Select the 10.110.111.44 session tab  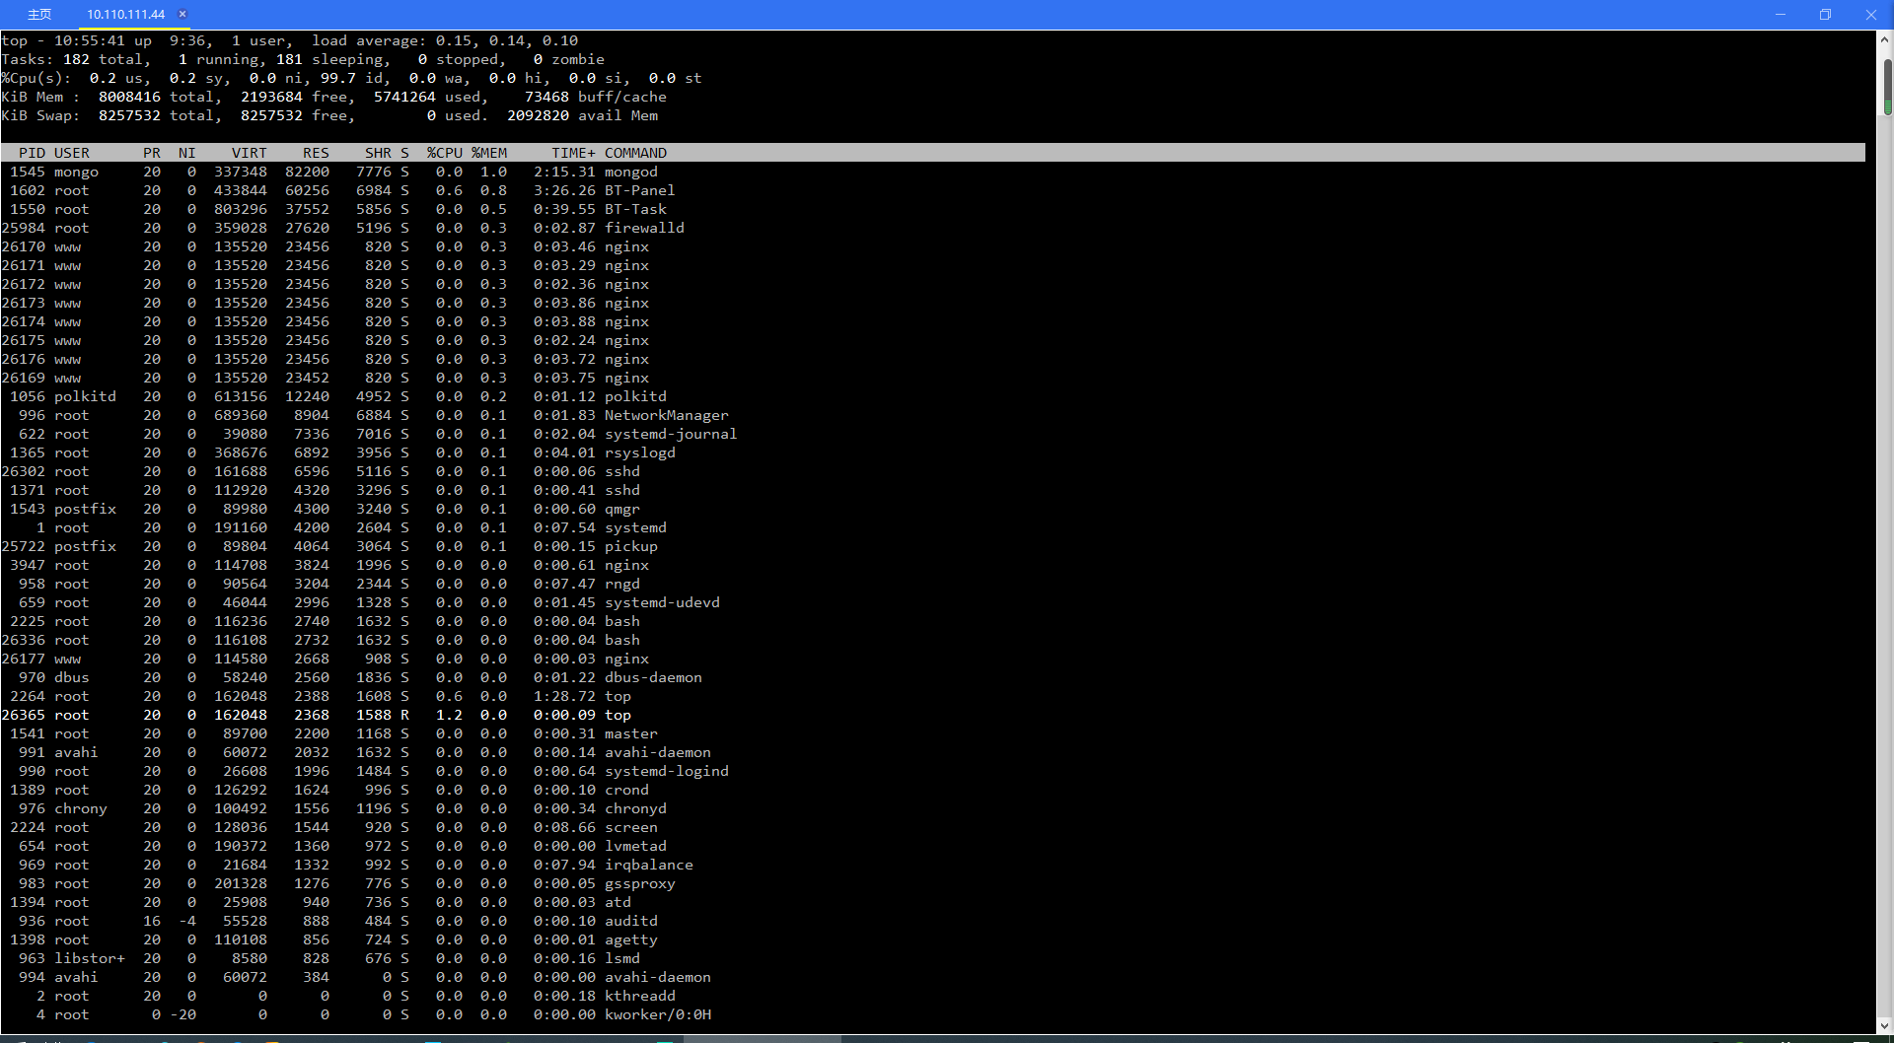coord(125,15)
